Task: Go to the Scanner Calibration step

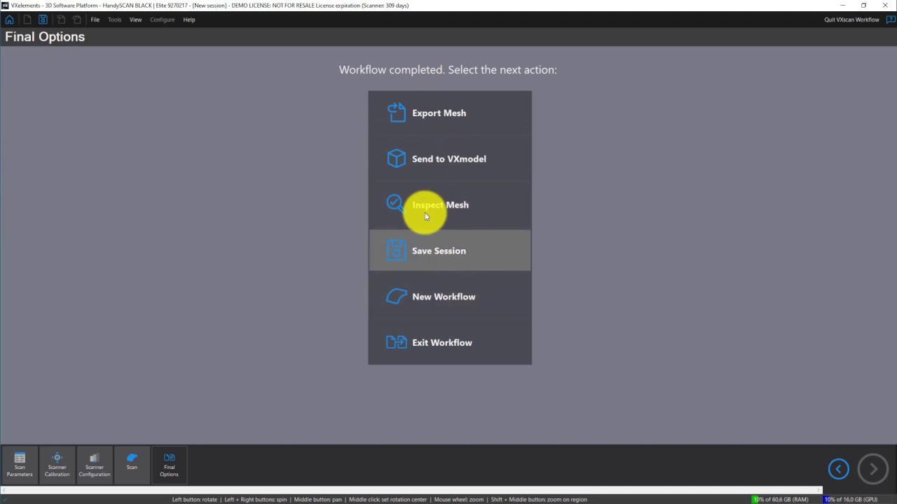Action: pos(57,464)
